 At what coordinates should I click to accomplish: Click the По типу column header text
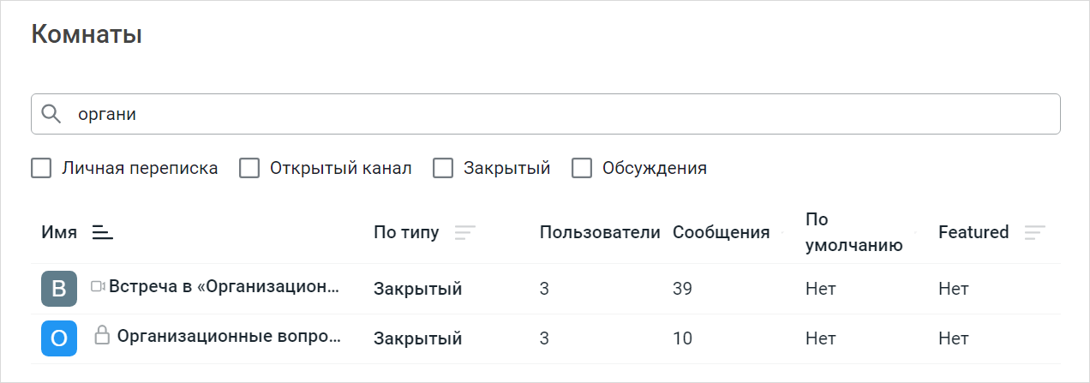406,232
